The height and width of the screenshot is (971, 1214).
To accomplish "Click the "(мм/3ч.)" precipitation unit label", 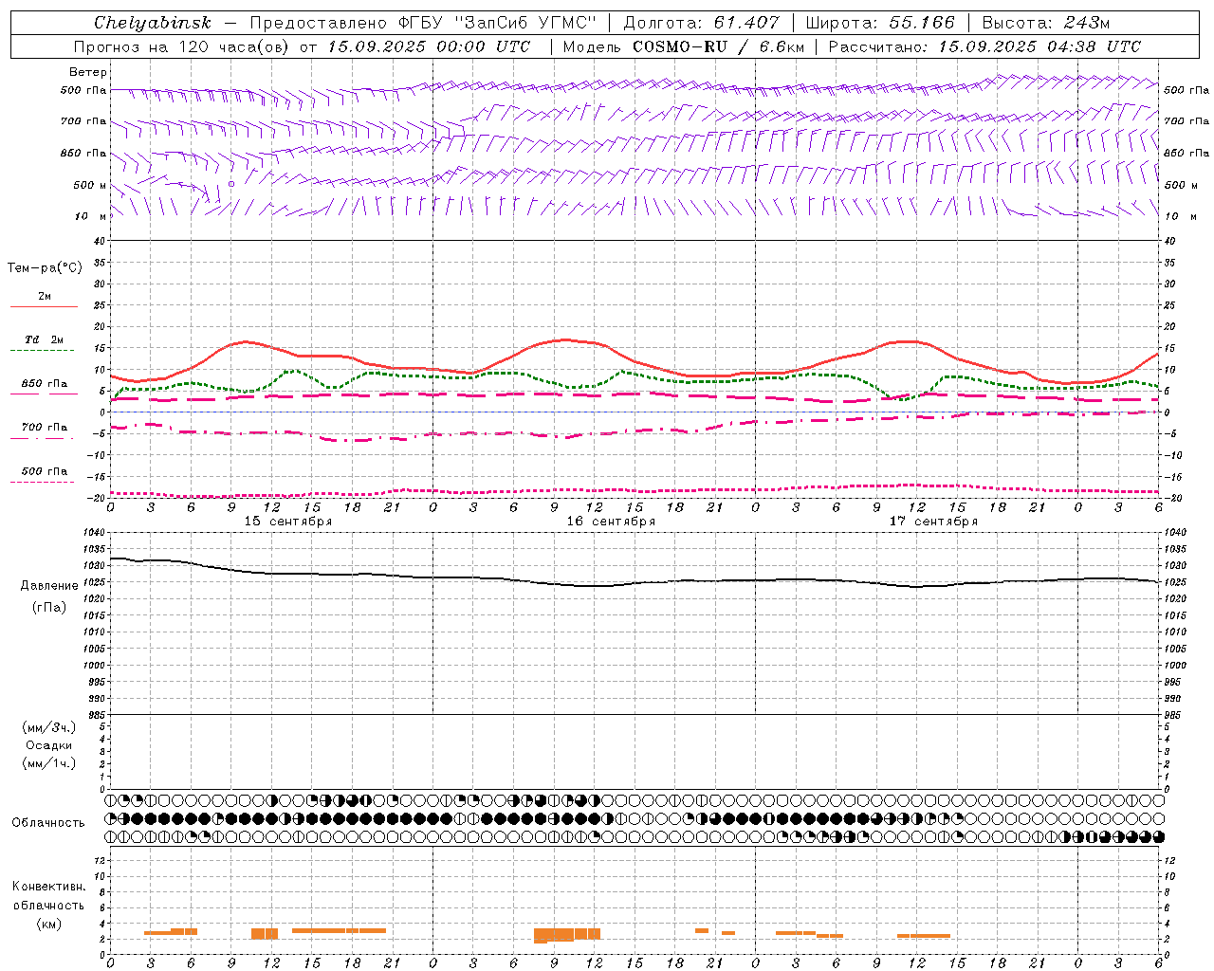I will [49, 727].
